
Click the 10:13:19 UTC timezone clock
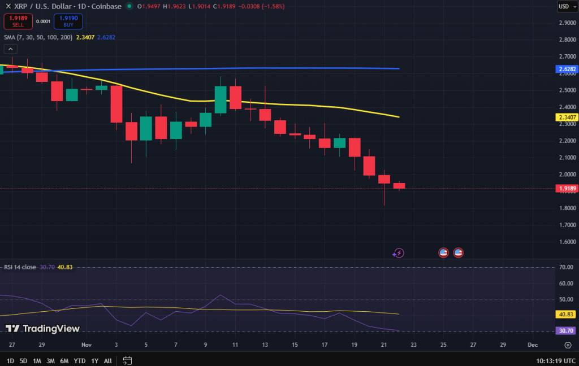(556, 361)
